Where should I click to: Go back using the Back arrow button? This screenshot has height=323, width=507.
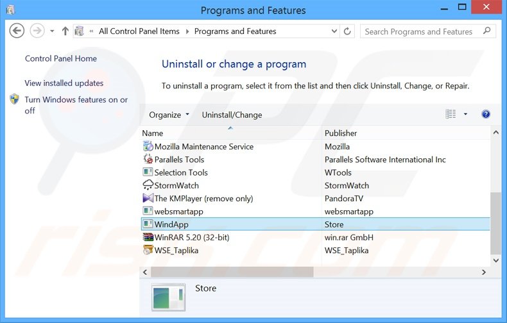tap(17, 31)
